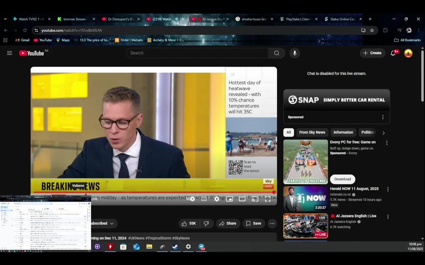
Task: Select the Politics chip
Action: [368, 132]
